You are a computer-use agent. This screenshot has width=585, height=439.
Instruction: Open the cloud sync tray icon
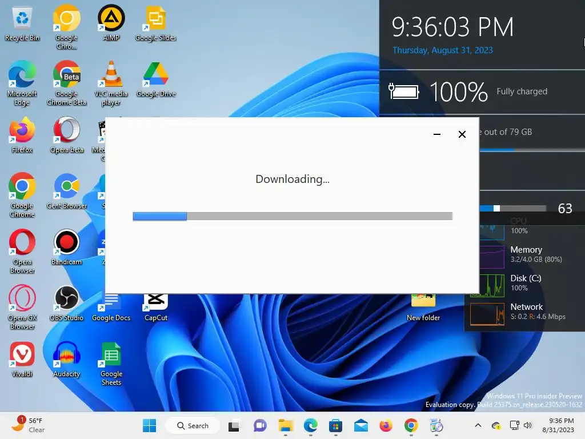point(496,425)
